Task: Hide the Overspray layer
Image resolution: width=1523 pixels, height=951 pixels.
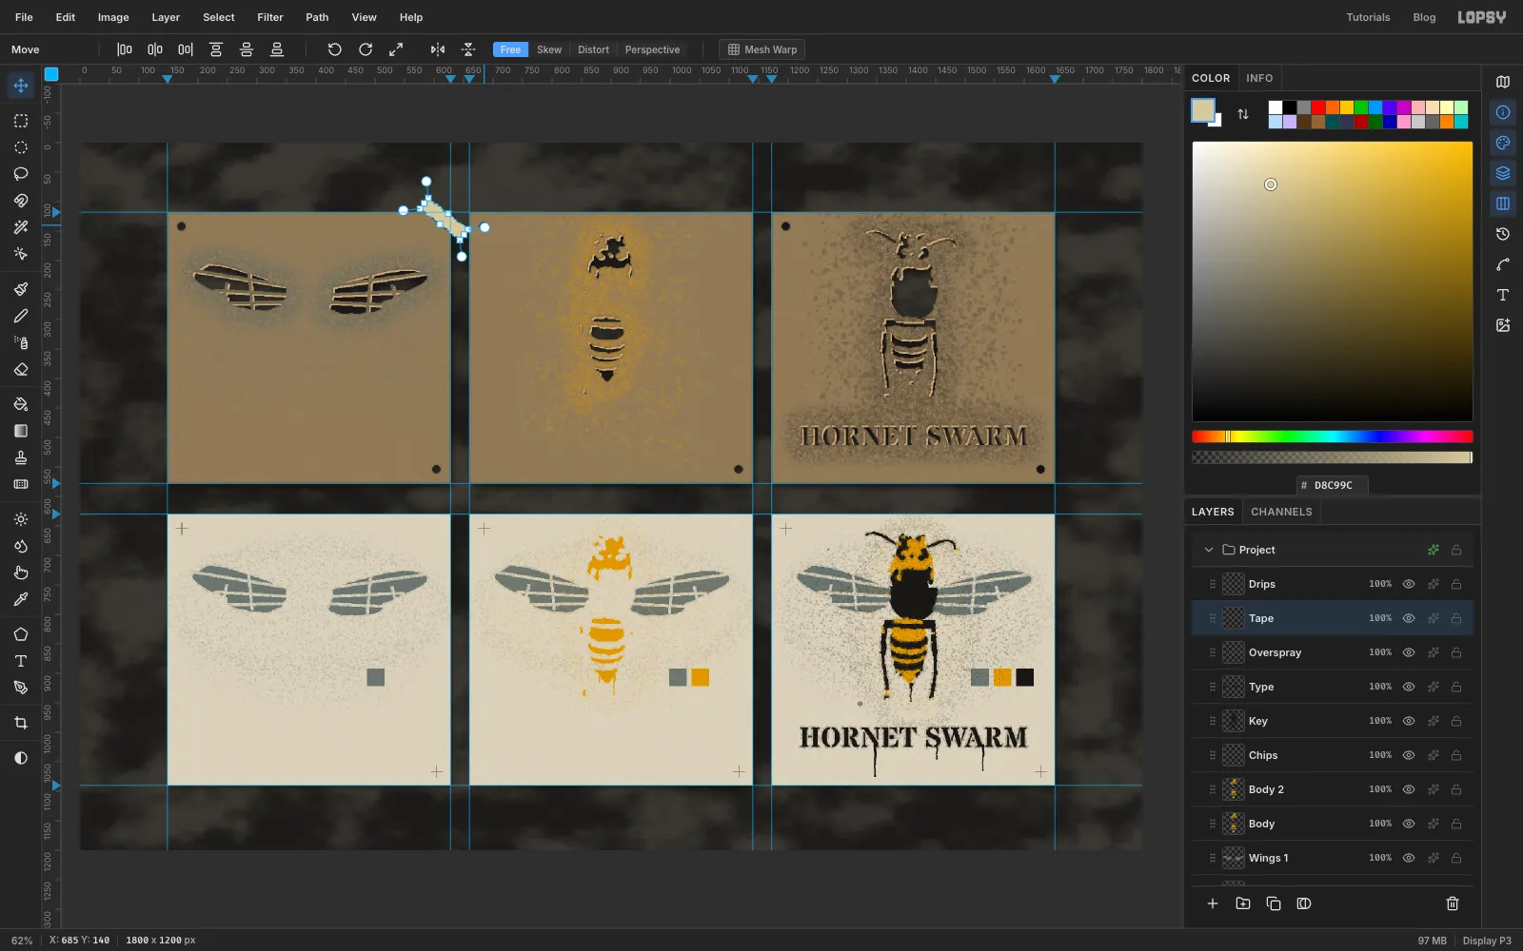Action: 1409,652
